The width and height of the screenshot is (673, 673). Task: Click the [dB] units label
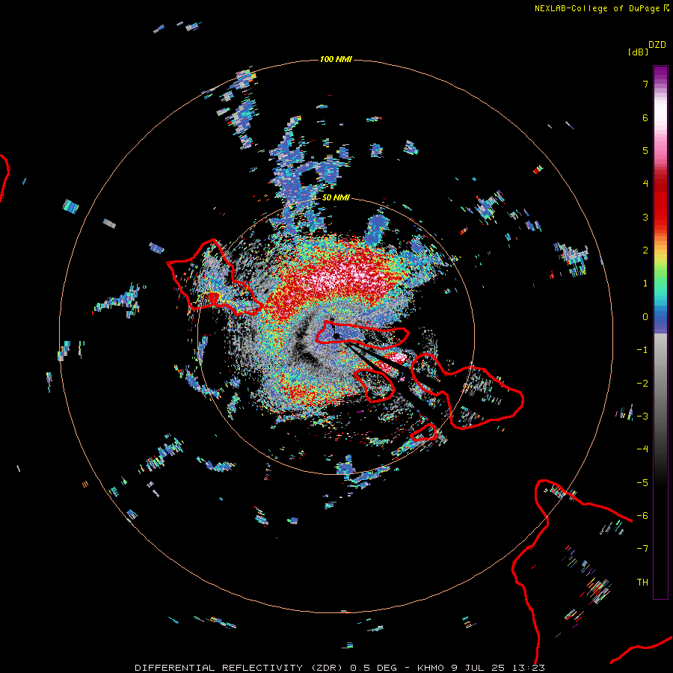[638, 52]
